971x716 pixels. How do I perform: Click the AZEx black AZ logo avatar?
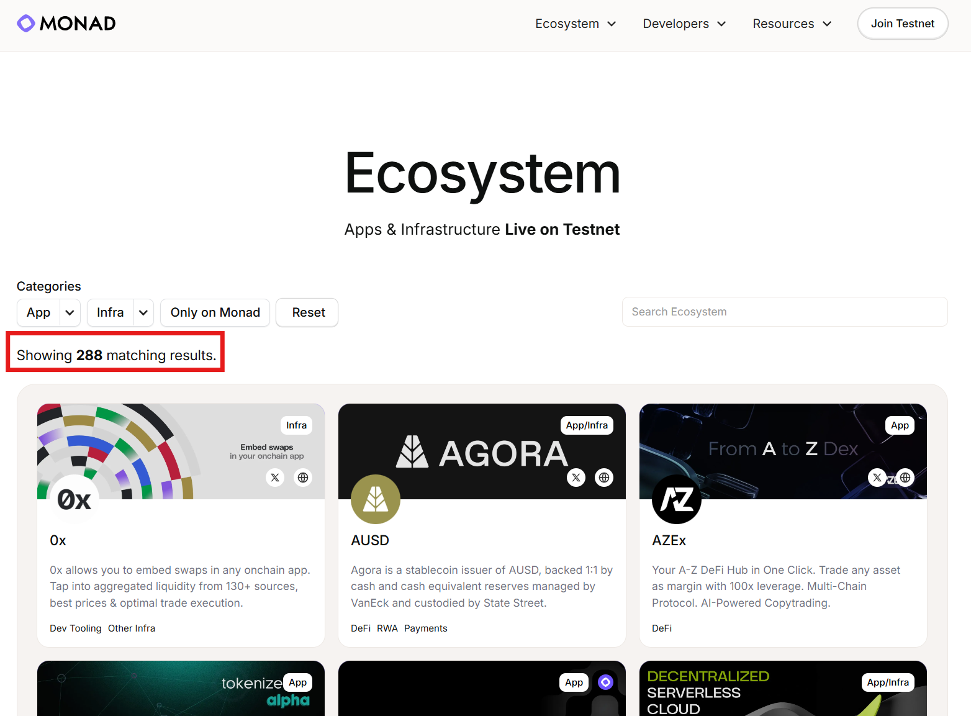[x=677, y=499]
